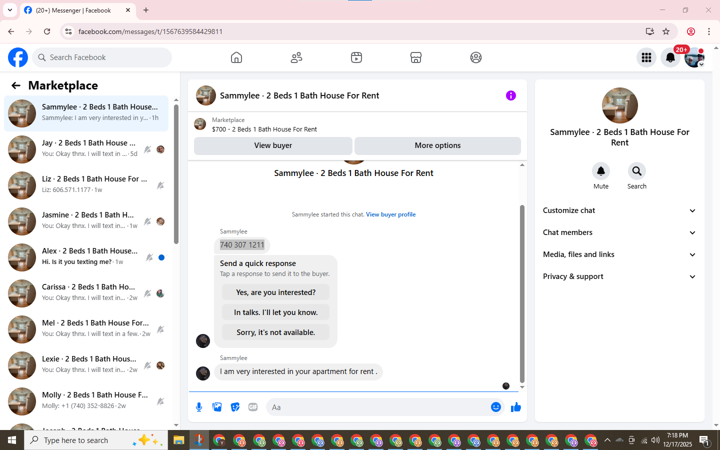Image resolution: width=720 pixels, height=450 pixels.
Task: Open a new browser tab
Action: pyautogui.click(x=146, y=10)
